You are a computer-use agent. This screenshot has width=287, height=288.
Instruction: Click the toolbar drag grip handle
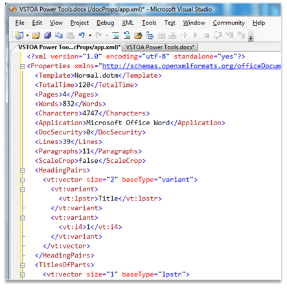(12, 35)
